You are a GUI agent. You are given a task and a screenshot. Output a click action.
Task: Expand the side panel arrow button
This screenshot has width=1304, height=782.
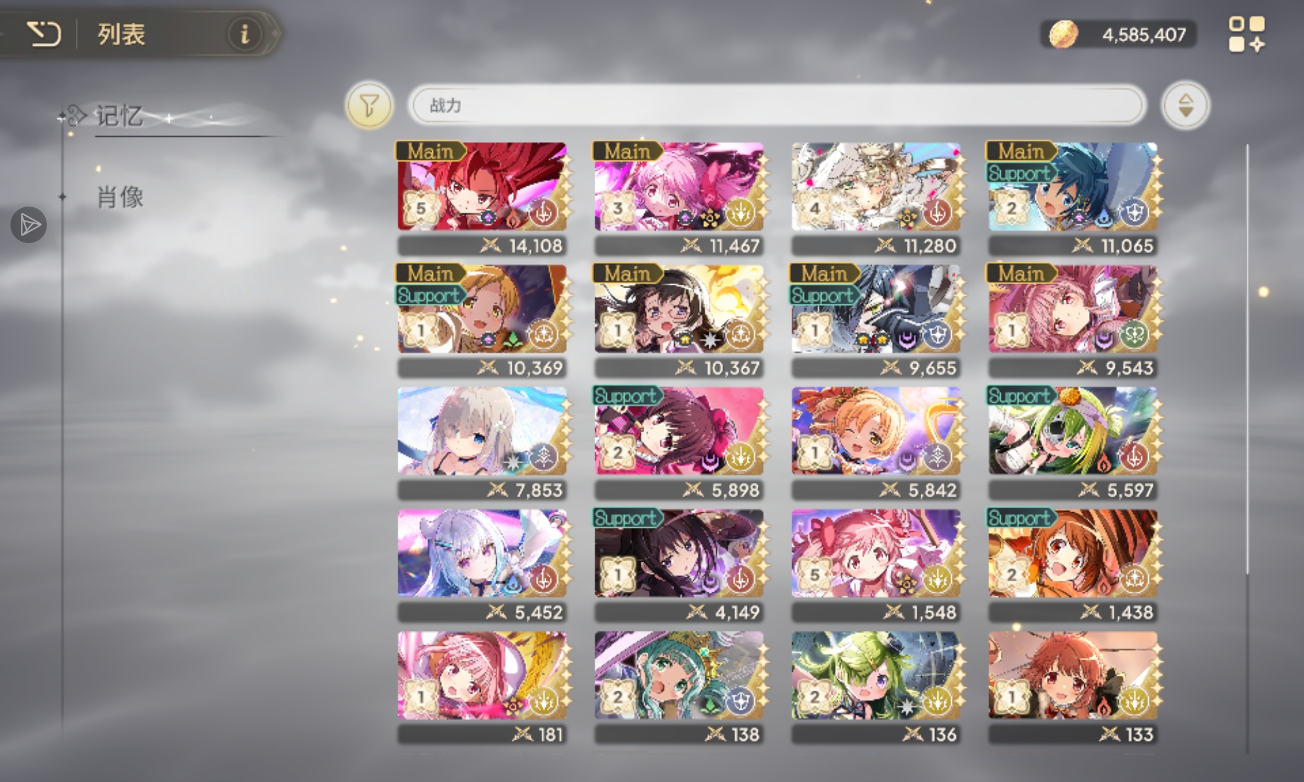pos(29,225)
